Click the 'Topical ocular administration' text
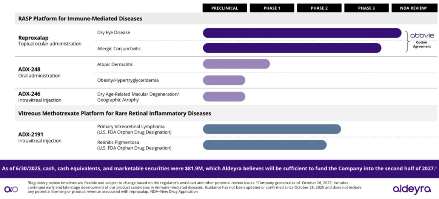Screen dimensions: 439x199 click(50, 44)
